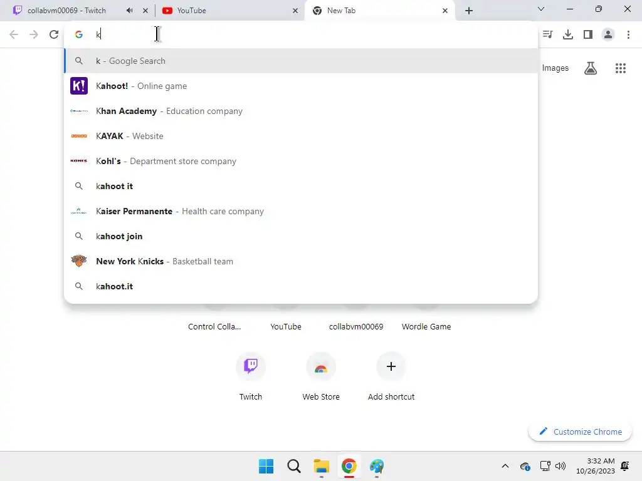Select the Kaiser Permanente suggestion
The width and height of the screenshot is (642, 481).
(301, 211)
